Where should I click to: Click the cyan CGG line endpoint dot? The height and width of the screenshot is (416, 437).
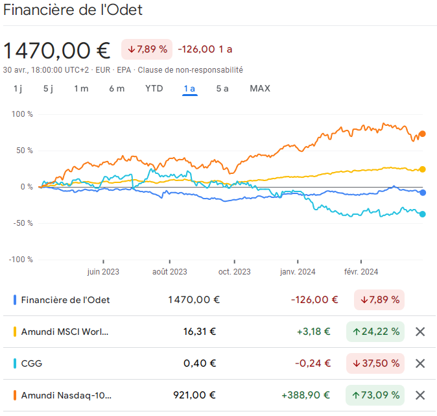pos(422,214)
